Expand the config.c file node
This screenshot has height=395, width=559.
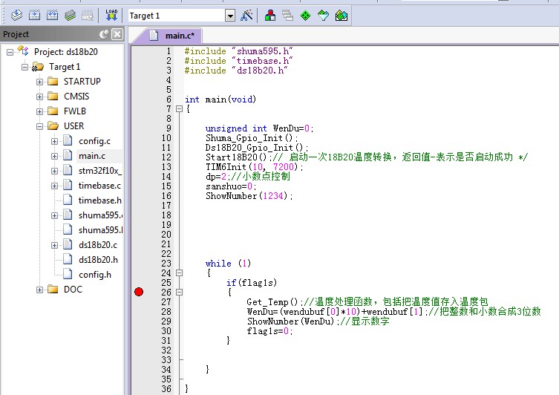click(54, 141)
